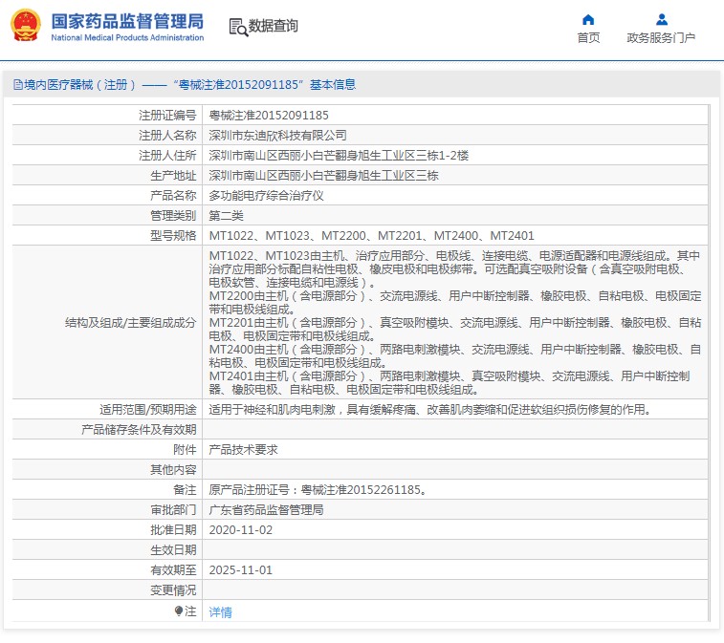This screenshot has width=724, height=643.
Task: Click the 数据查询 magnifier document icon
Action: pos(237,27)
